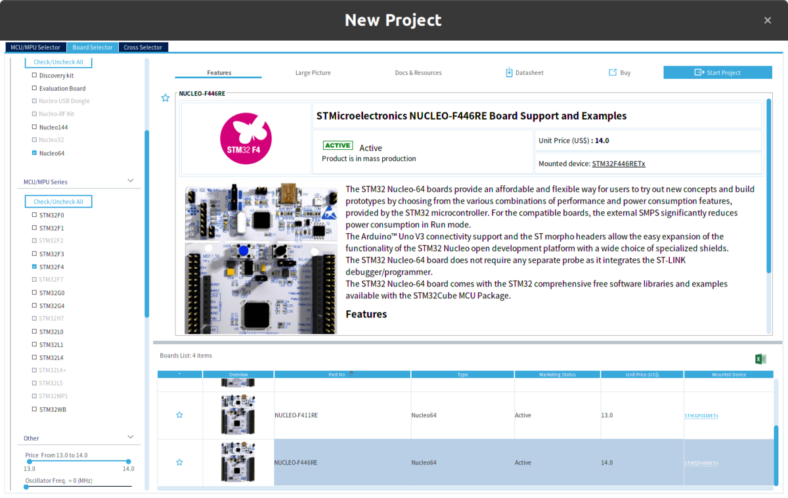Check the STM32F1 series

tap(35, 228)
